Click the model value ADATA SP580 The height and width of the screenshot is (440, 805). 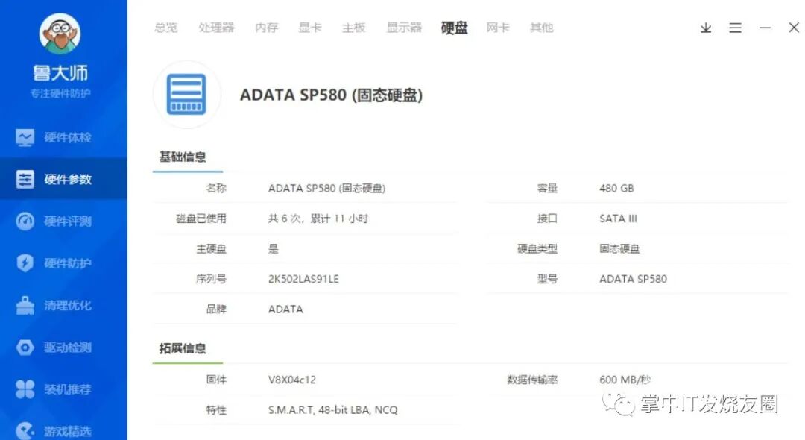(633, 279)
